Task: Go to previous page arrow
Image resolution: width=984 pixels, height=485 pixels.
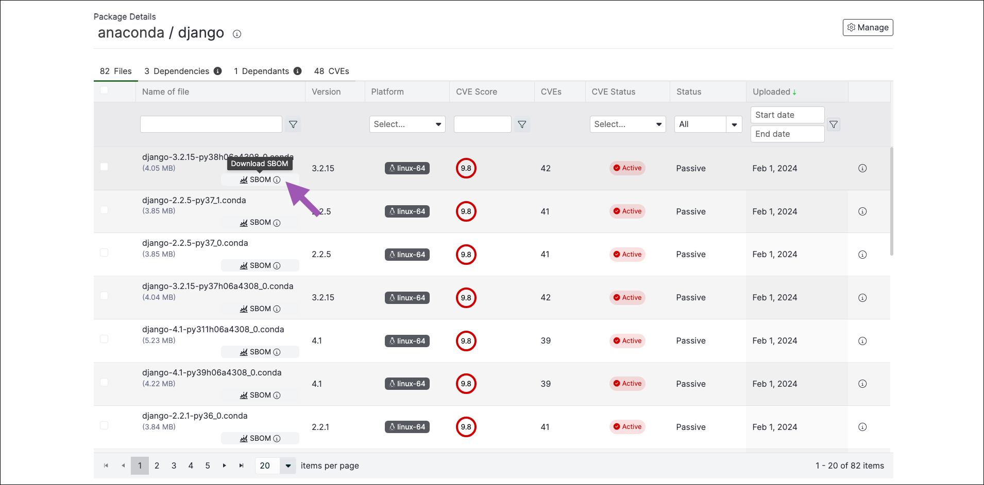Action: tap(123, 465)
